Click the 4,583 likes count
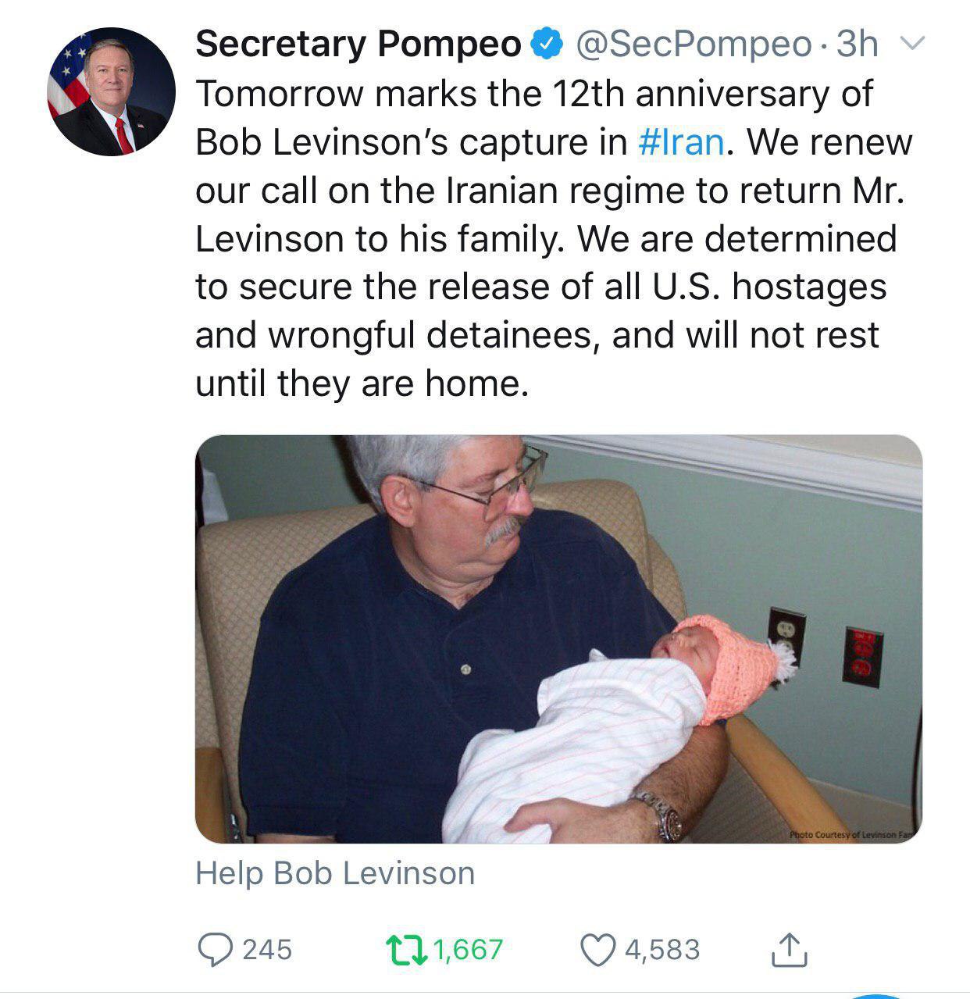 tap(662, 949)
